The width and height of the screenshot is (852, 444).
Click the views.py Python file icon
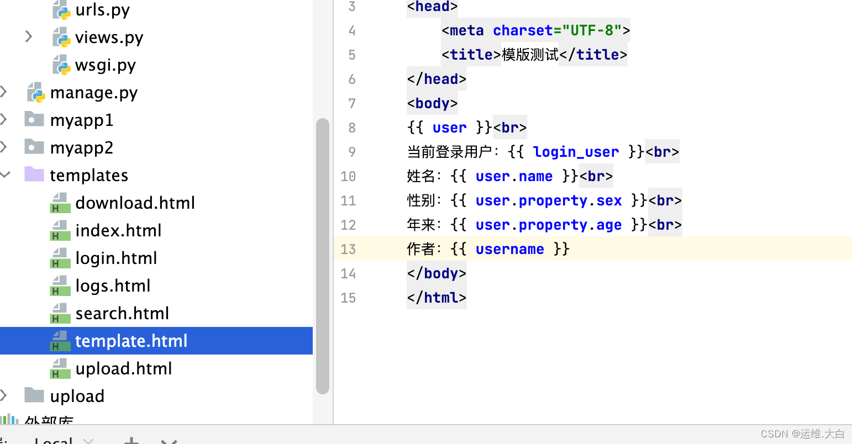[x=61, y=38]
